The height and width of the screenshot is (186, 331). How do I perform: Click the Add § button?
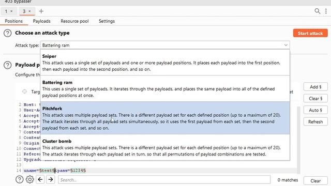(x=315, y=87)
